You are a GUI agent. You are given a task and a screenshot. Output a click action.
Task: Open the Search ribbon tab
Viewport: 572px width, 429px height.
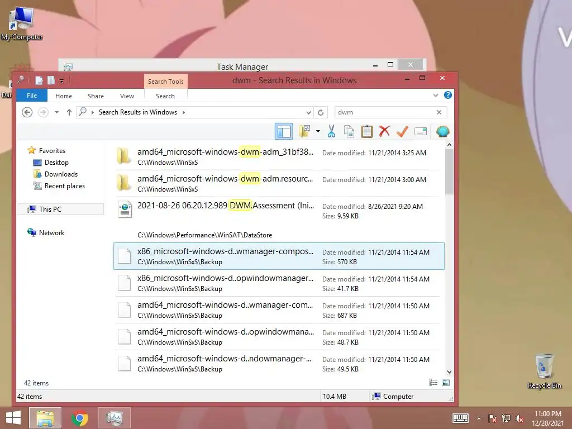pyautogui.click(x=165, y=96)
